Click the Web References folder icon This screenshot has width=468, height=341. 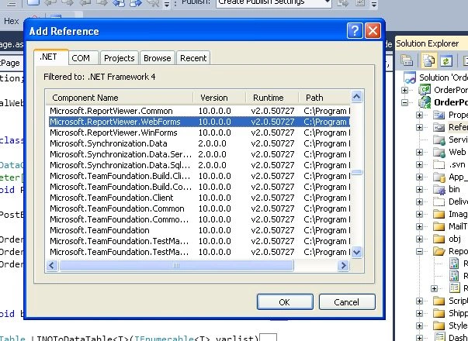pyautogui.click(x=439, y=153)
